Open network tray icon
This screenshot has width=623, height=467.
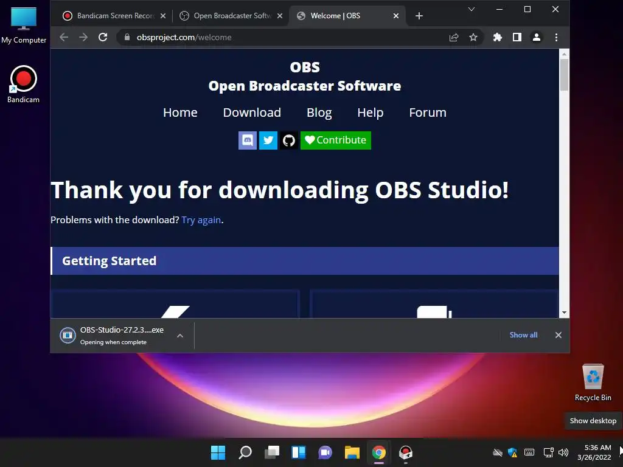tap(548, 452)
